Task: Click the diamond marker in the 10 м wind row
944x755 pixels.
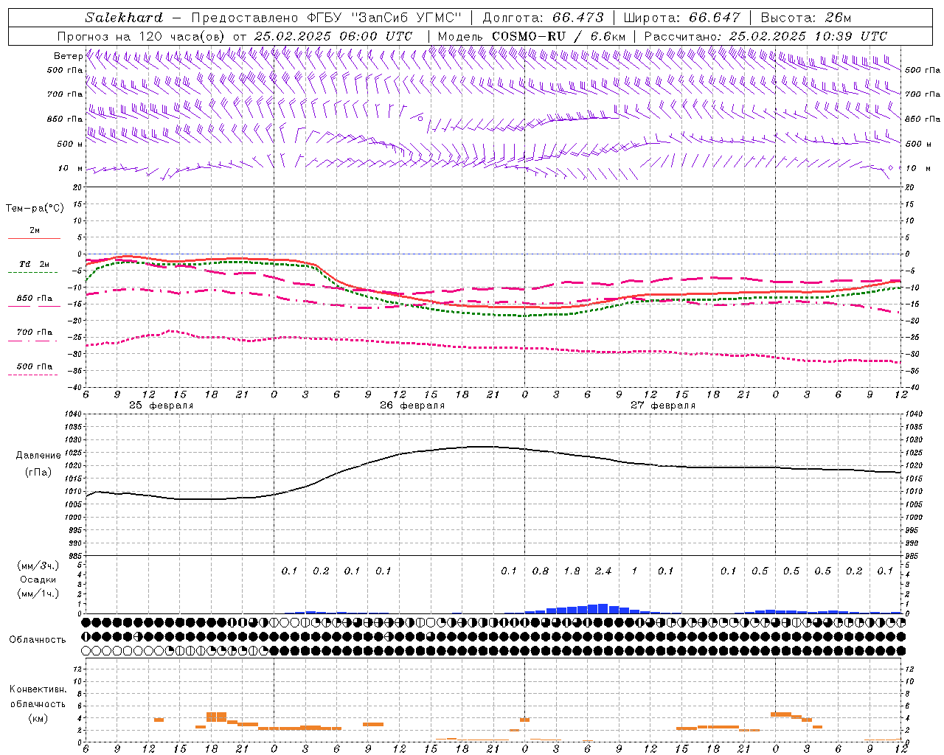Action: (x=890, y=168)
